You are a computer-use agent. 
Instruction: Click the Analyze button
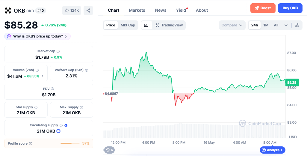[272, 150]
